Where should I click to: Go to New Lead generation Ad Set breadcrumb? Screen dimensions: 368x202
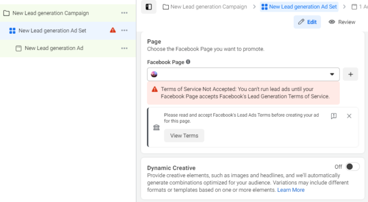[299, 7]
